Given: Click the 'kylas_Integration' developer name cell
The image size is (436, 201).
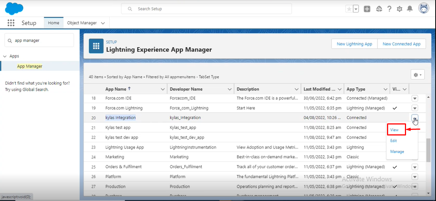Looking at the screenshot, I should [185, 118].
